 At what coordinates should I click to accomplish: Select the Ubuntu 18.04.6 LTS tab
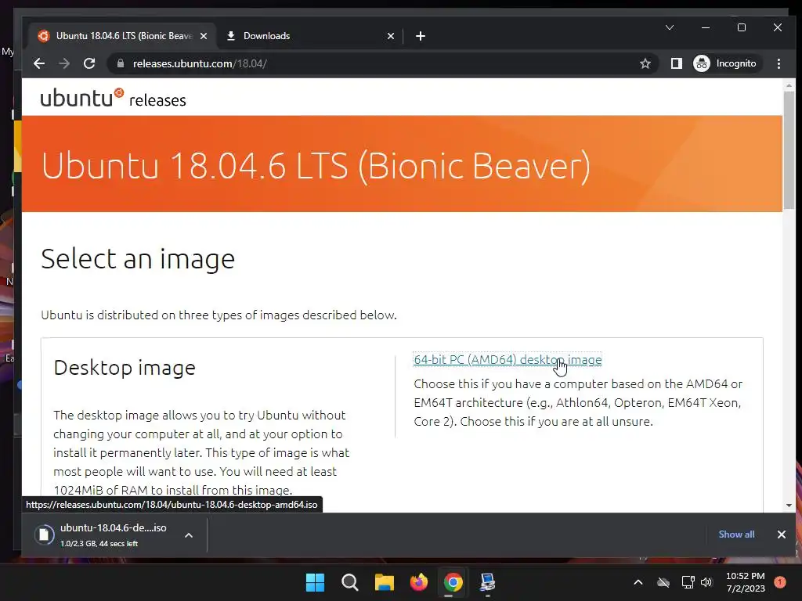click(123, 36)
